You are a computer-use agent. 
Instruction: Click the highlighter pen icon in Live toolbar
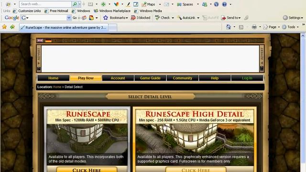(128, 4)
